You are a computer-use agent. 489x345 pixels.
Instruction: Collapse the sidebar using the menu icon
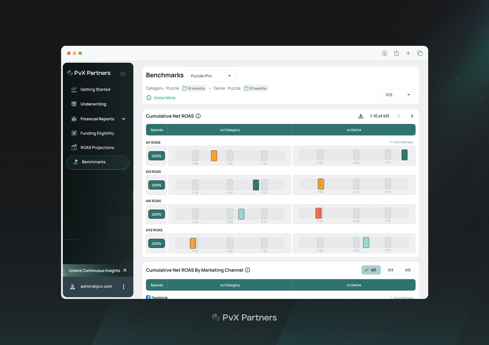123,74
